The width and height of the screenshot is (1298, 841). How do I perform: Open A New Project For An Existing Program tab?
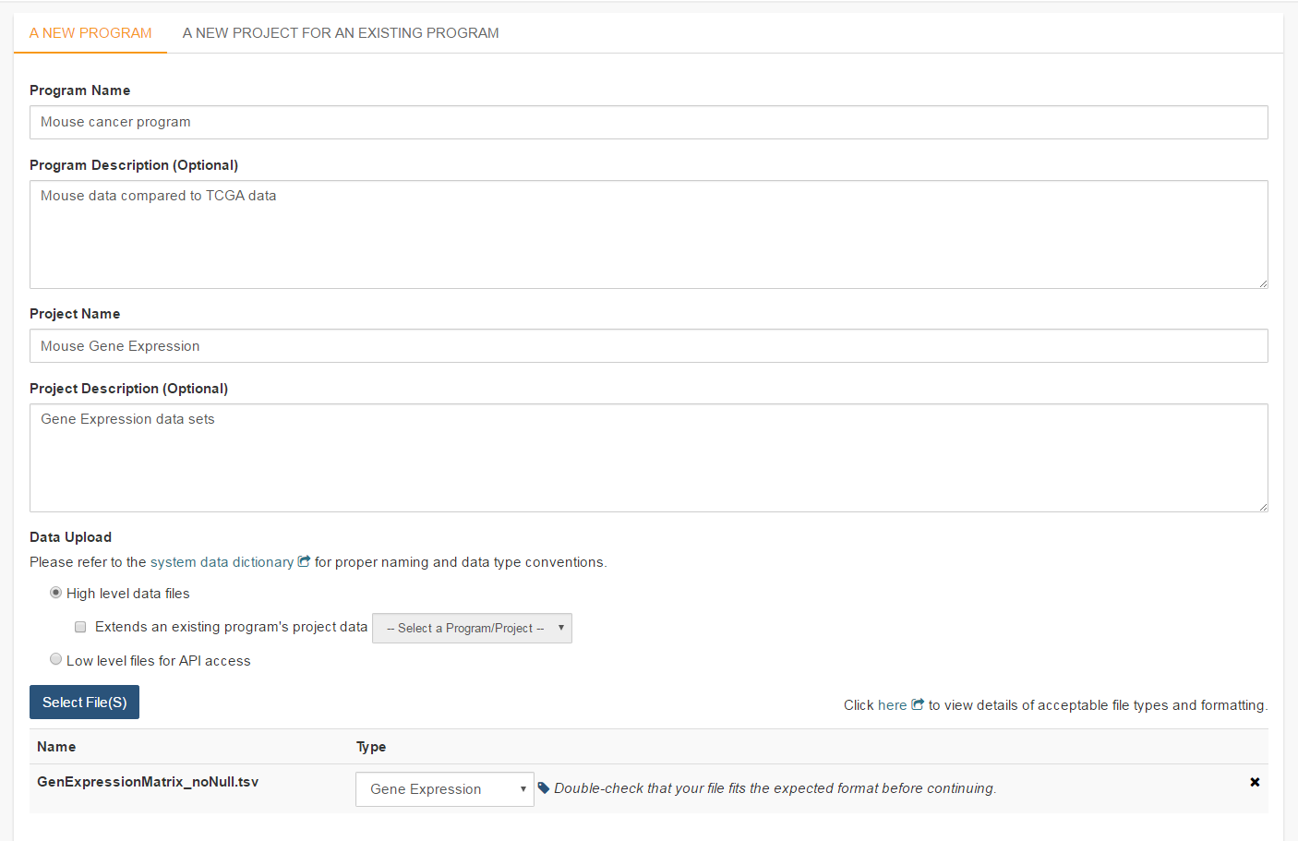point(341,33)
